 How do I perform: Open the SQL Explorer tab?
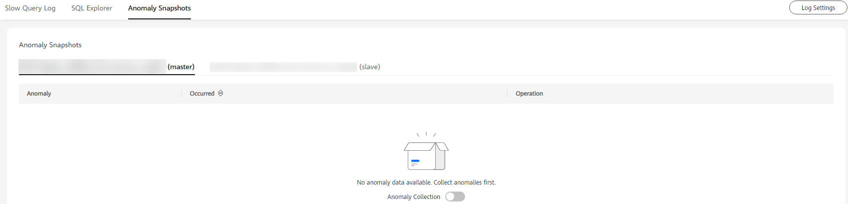(x=92, y=8)
